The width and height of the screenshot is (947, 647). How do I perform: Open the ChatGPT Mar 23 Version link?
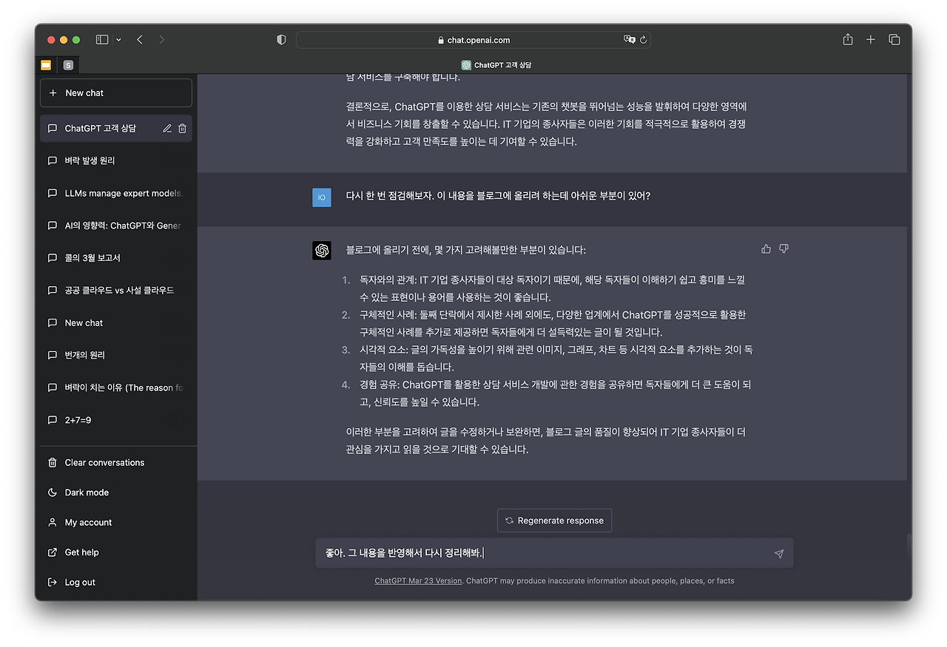418,580
